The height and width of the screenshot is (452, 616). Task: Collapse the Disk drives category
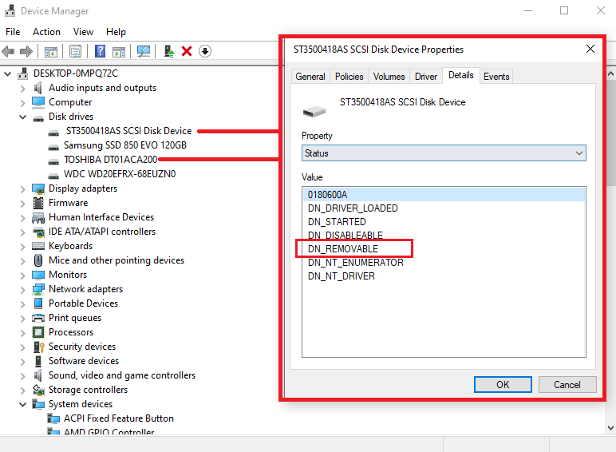tap(23, 117)
